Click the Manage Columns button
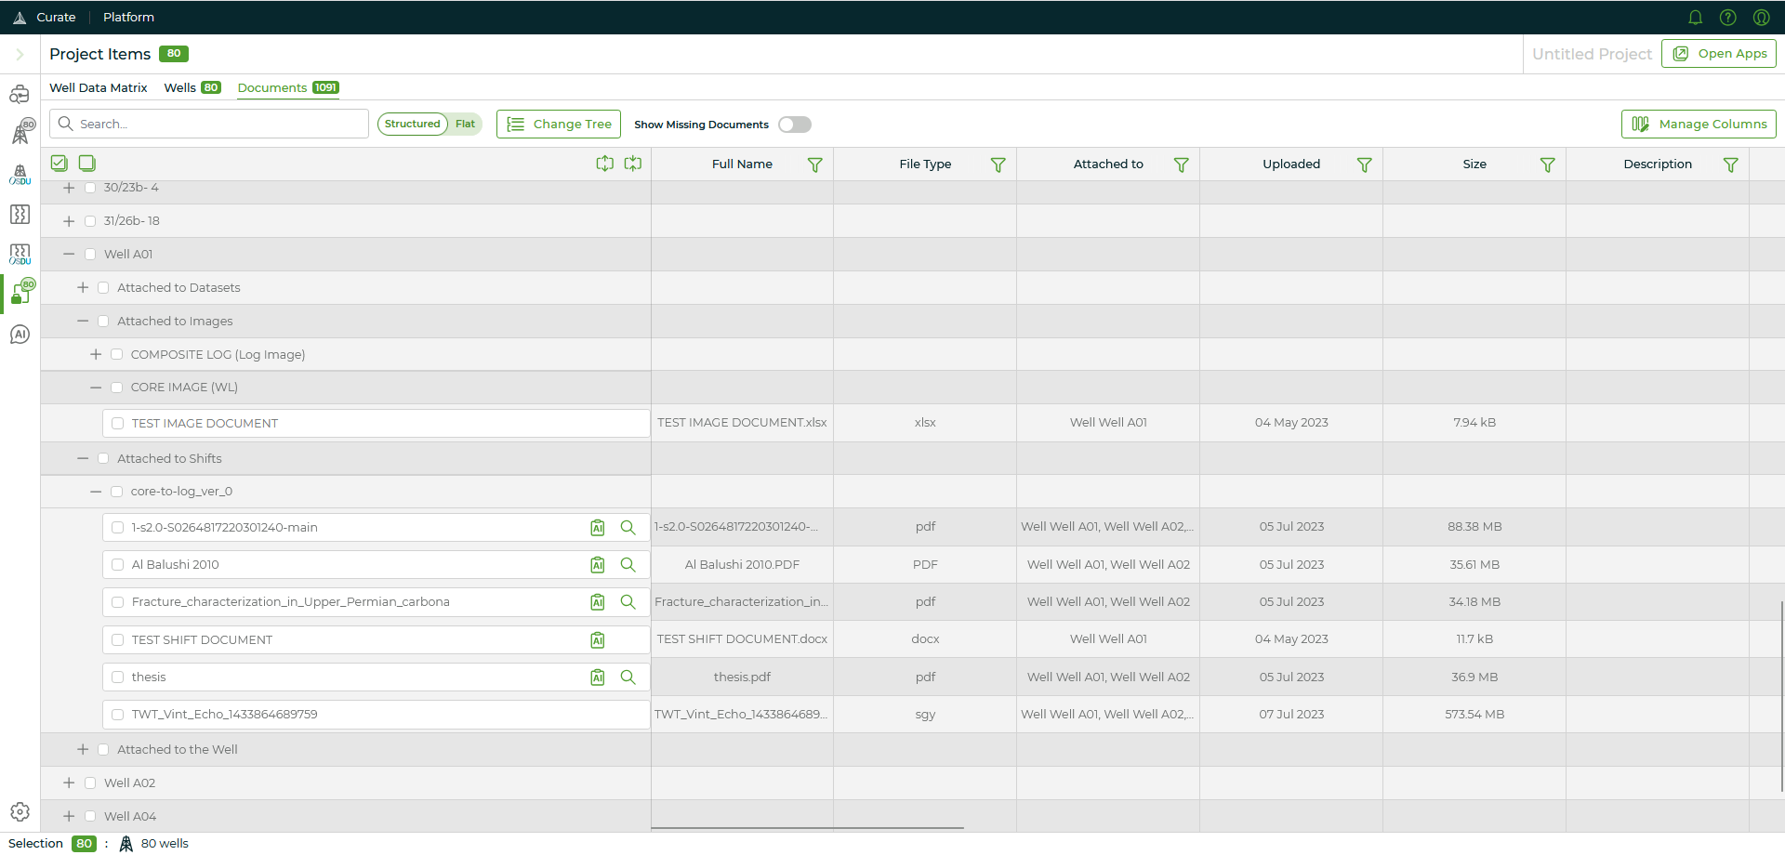Viewport: 1785px width, 855px height. pyautogui.click(x=1699, y=125)
